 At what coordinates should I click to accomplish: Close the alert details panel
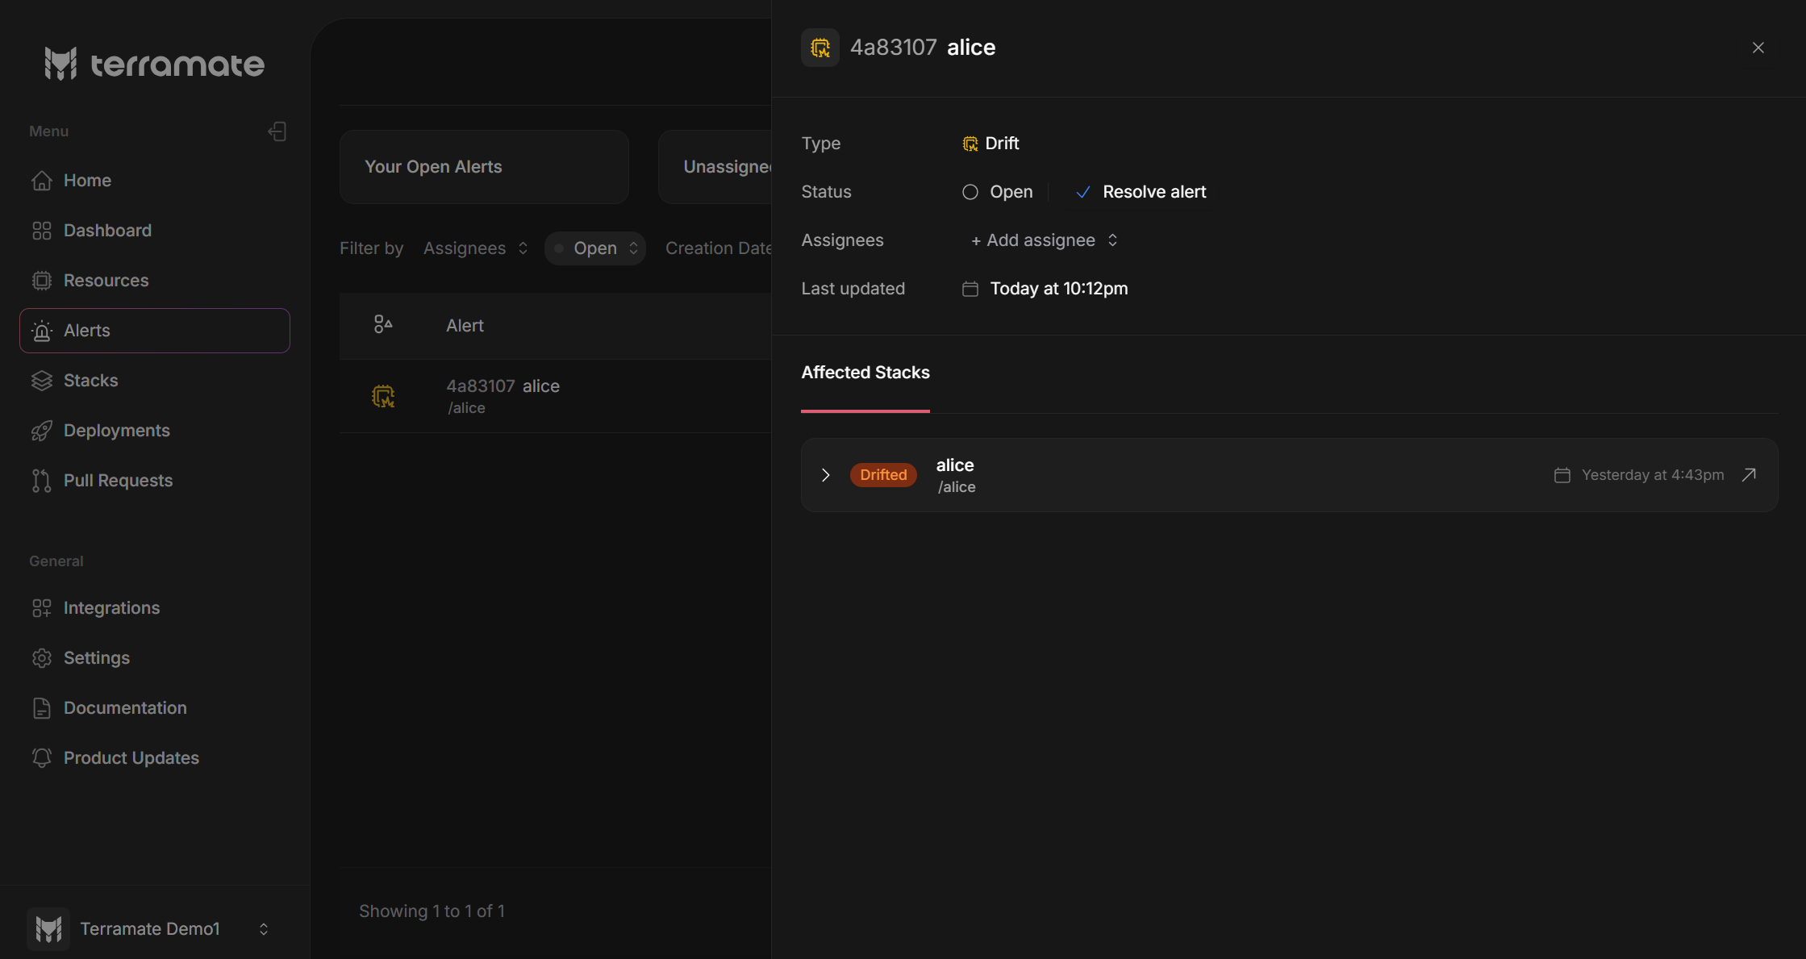coord(1758,48)
